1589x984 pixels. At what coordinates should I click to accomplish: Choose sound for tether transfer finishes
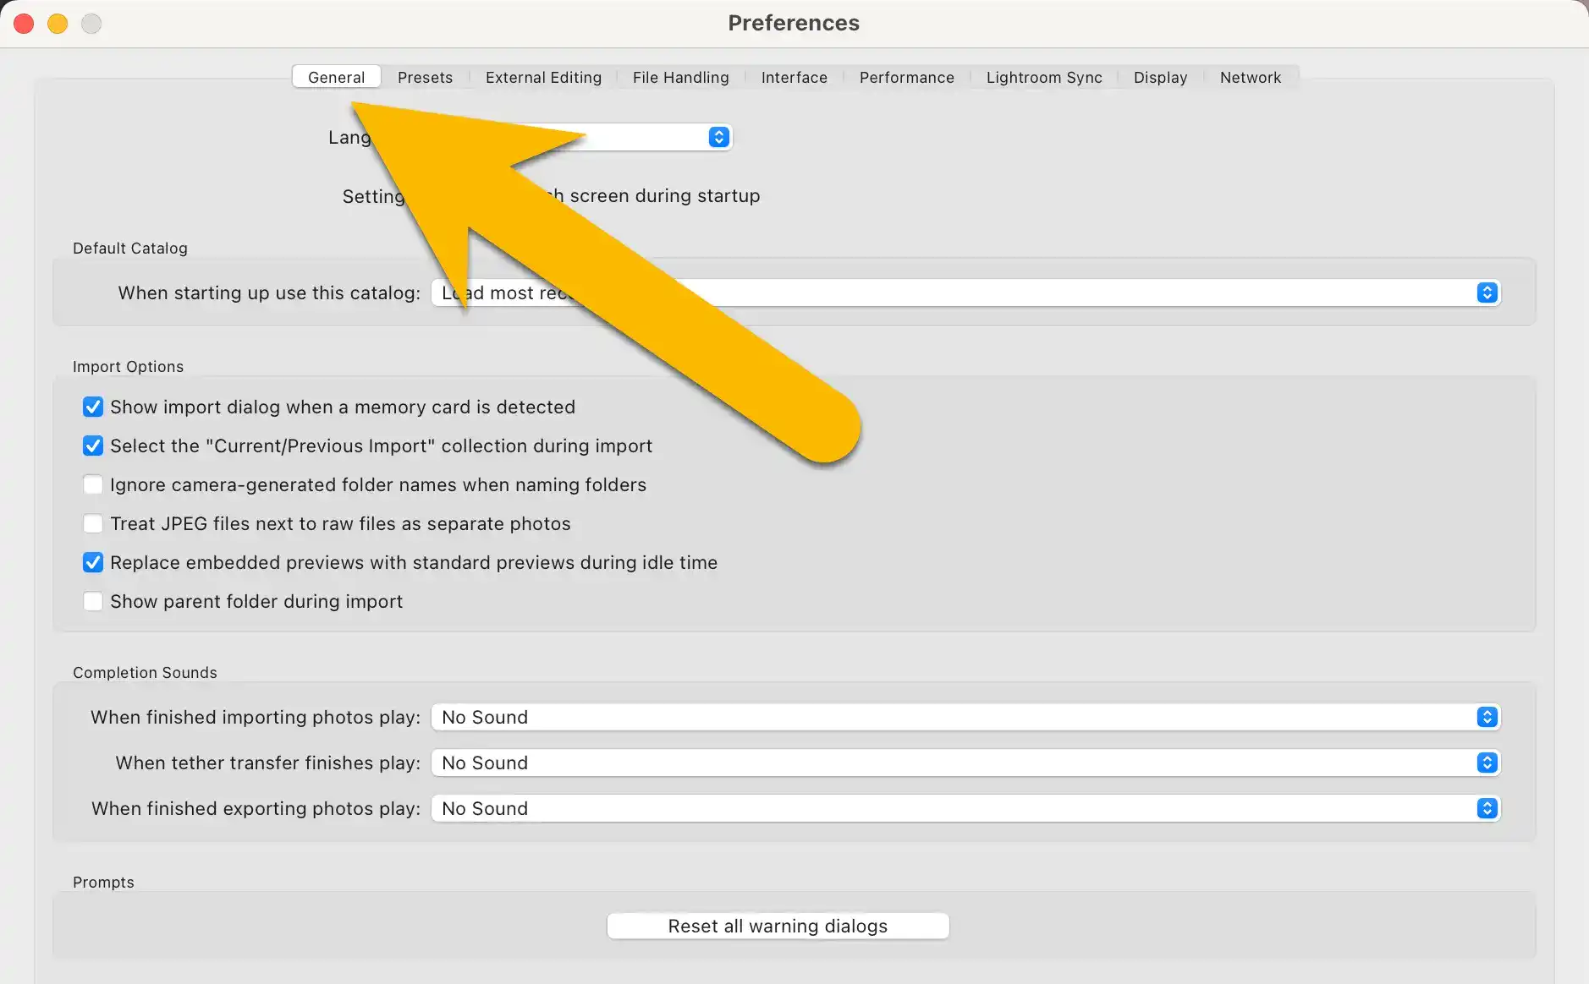965,763
